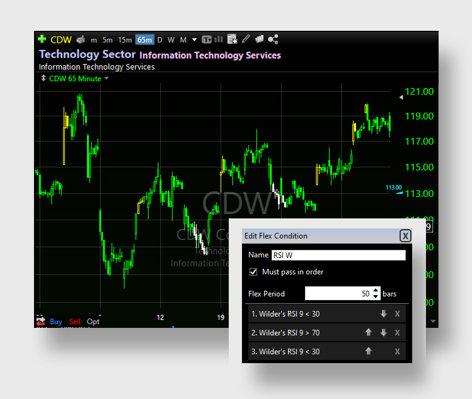Click the add indicator calculator icon
472x399 pixels.
pyautogui.click(x=232, y=40)
